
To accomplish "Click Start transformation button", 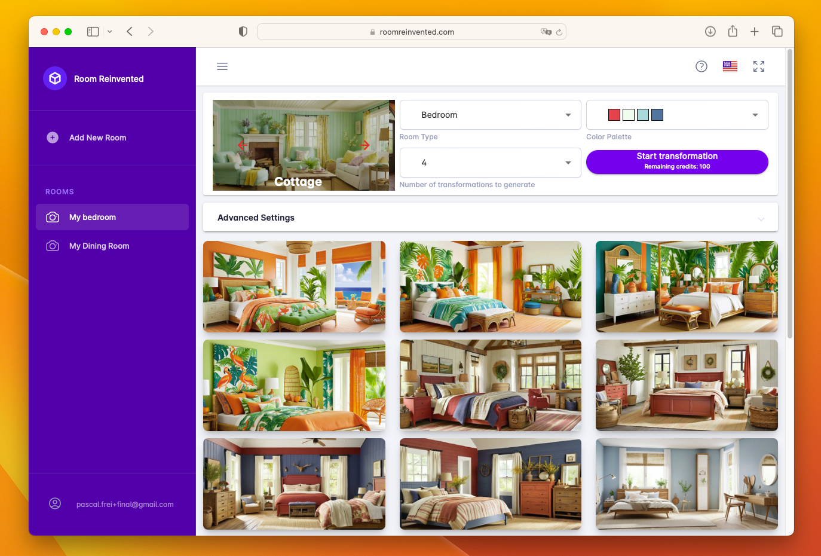I will [677, 162].
